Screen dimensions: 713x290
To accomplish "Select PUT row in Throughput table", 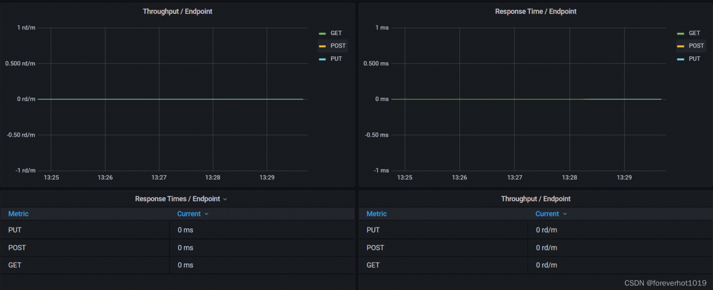I will click(x=536, y=230).
